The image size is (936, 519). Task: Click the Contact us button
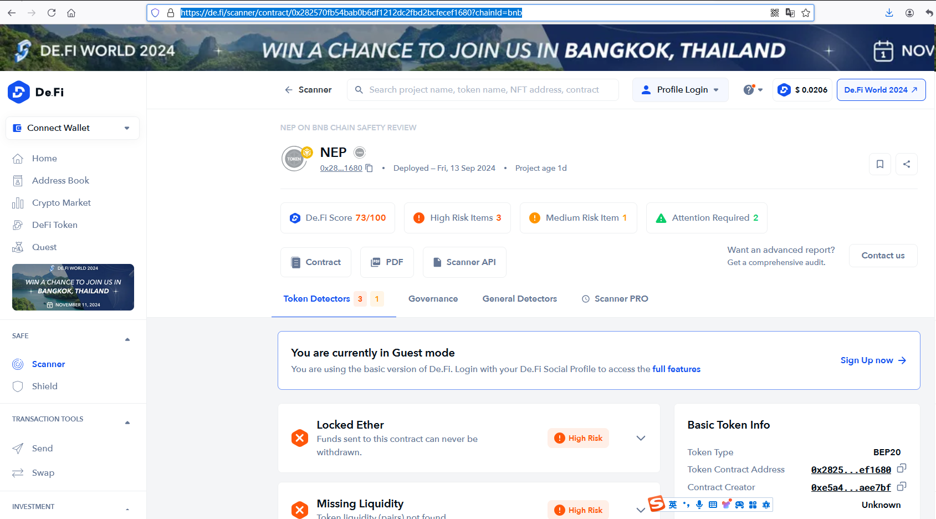[883, 256]
